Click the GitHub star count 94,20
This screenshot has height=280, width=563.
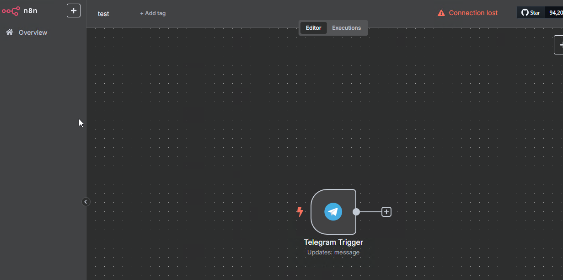(554, 13)
